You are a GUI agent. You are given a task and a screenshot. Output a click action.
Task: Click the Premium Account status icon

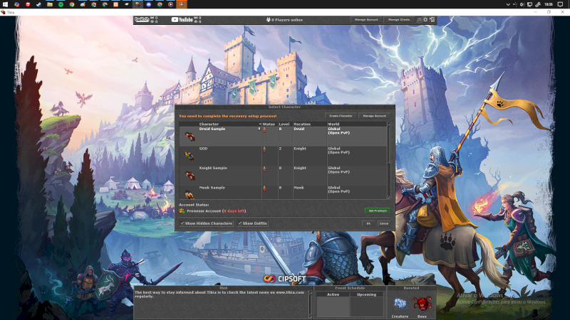pos(182,210)
